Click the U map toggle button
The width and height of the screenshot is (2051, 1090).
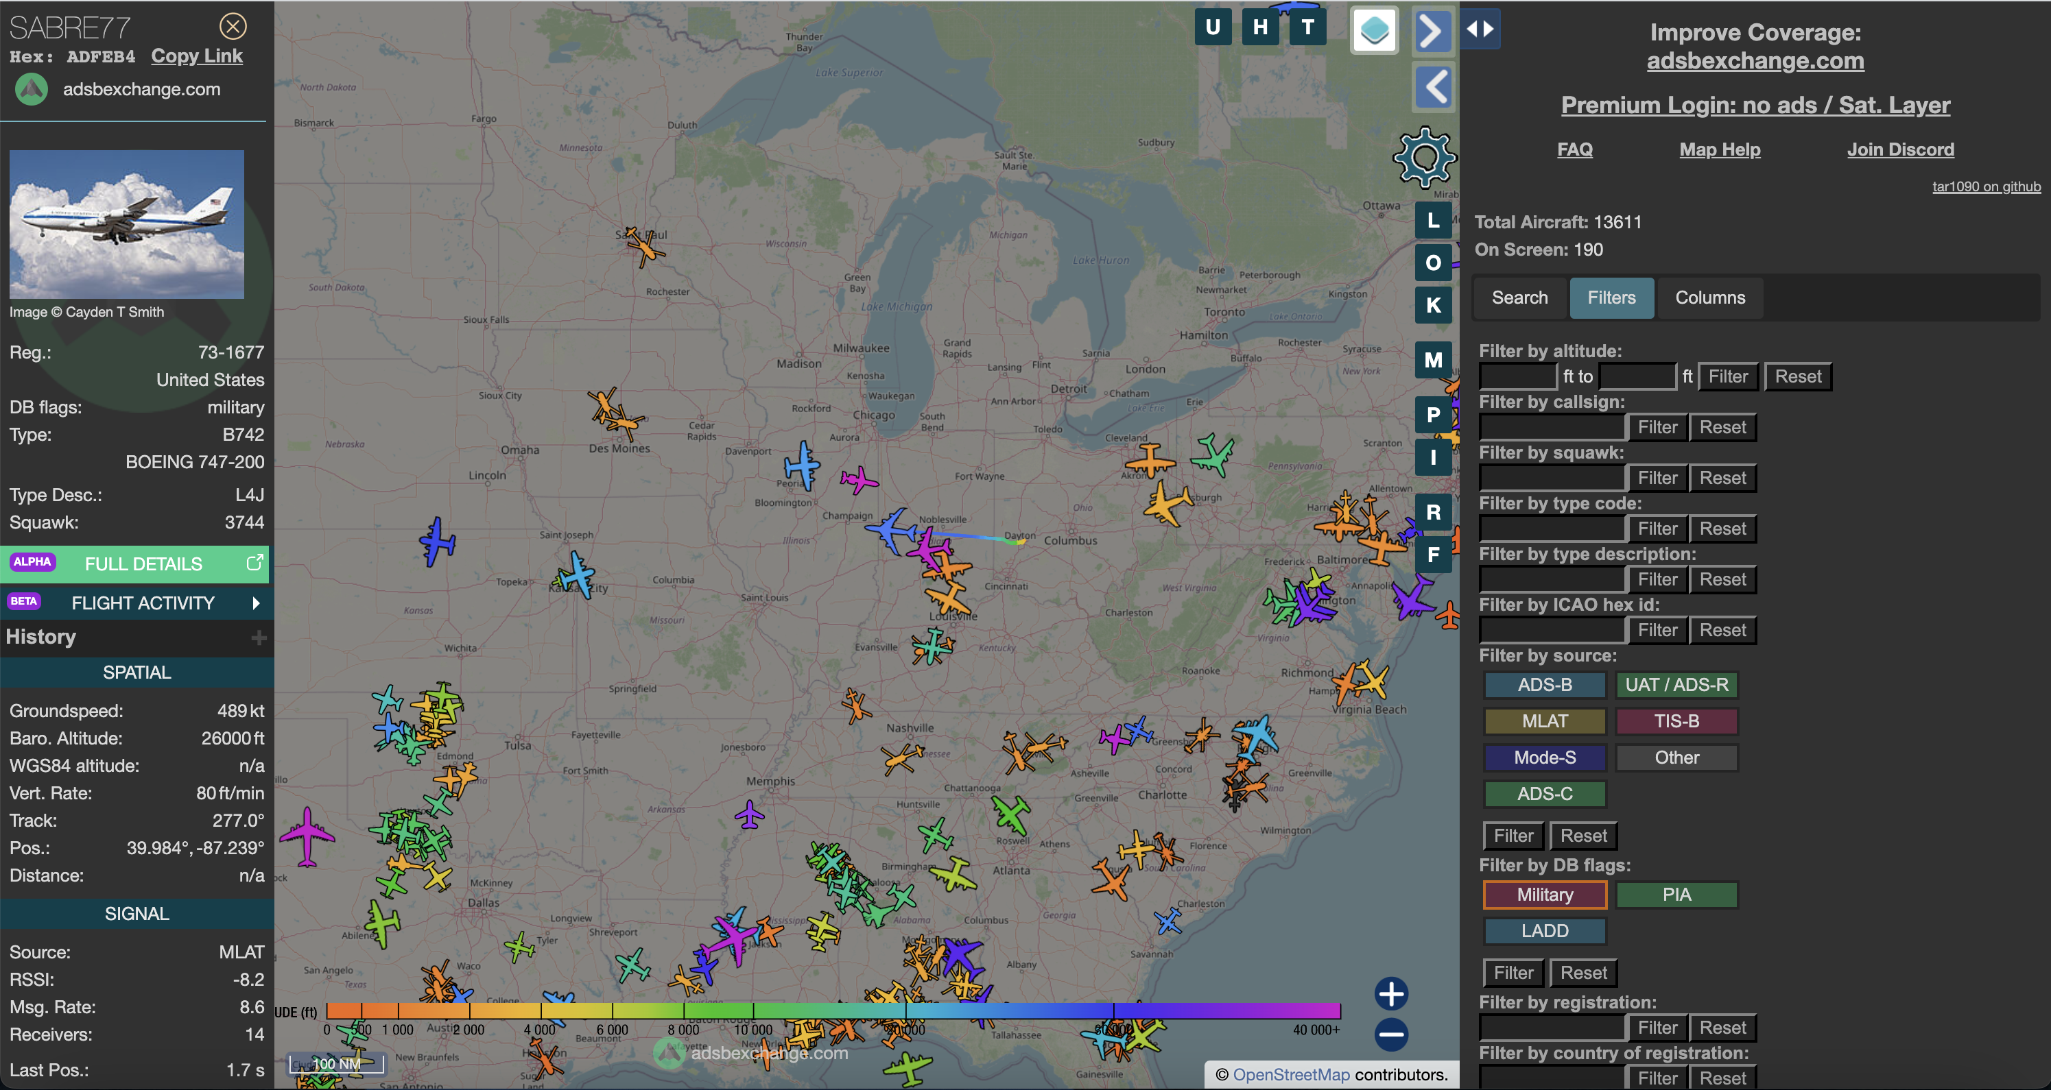[1213, 27]
